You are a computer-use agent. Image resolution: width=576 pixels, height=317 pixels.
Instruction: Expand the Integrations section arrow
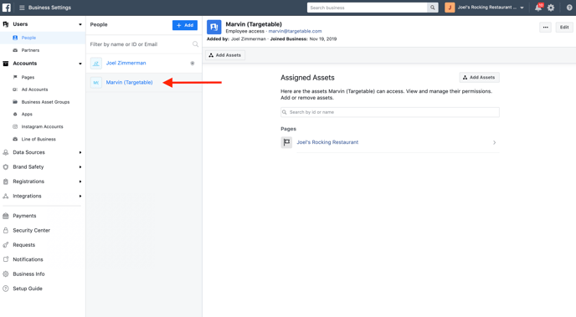(x=80, y=197)
